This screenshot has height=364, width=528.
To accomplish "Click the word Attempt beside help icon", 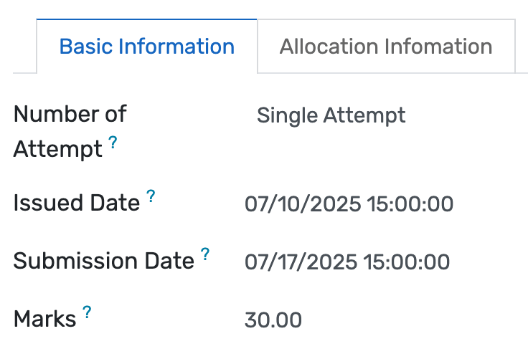I will point(57,150).
